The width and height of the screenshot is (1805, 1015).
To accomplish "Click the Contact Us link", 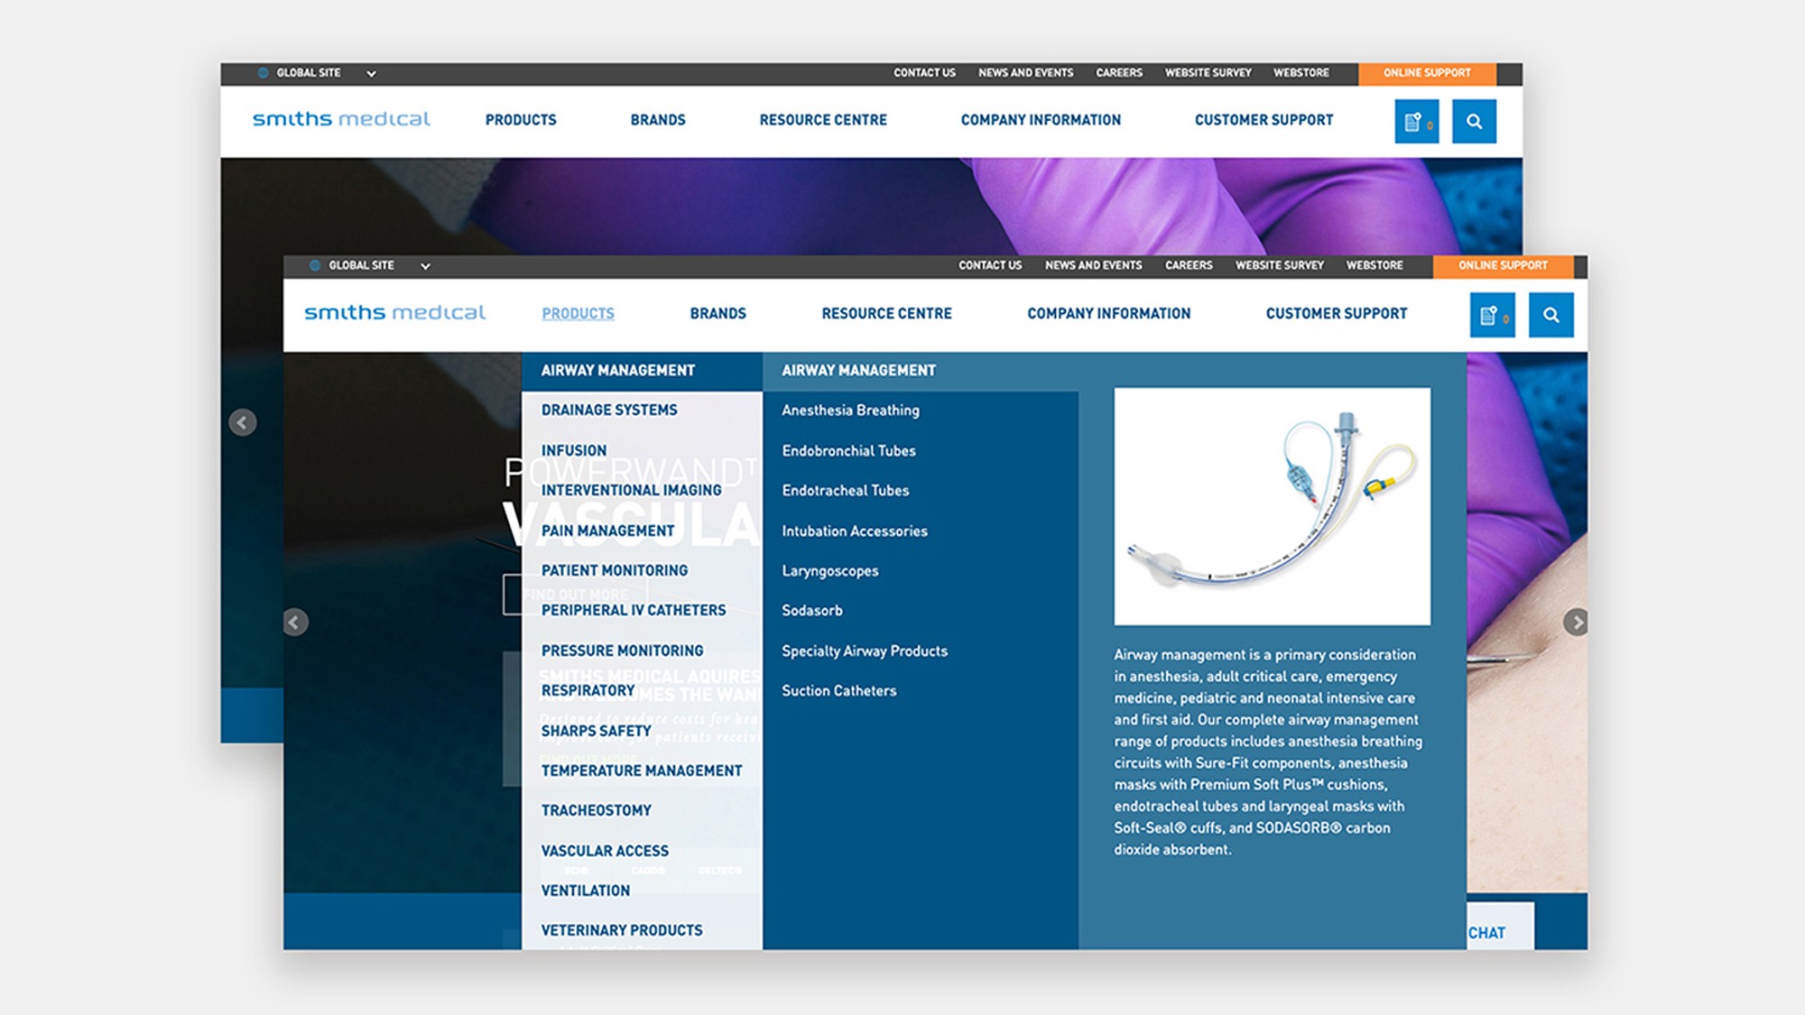I will [x=990, y=265].
